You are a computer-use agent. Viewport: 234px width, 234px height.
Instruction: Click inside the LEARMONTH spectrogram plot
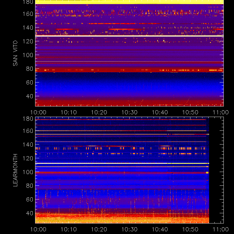[129, 170]
